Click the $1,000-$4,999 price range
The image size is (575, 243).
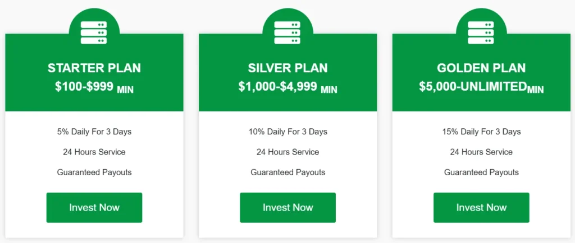tap(278, 87)
